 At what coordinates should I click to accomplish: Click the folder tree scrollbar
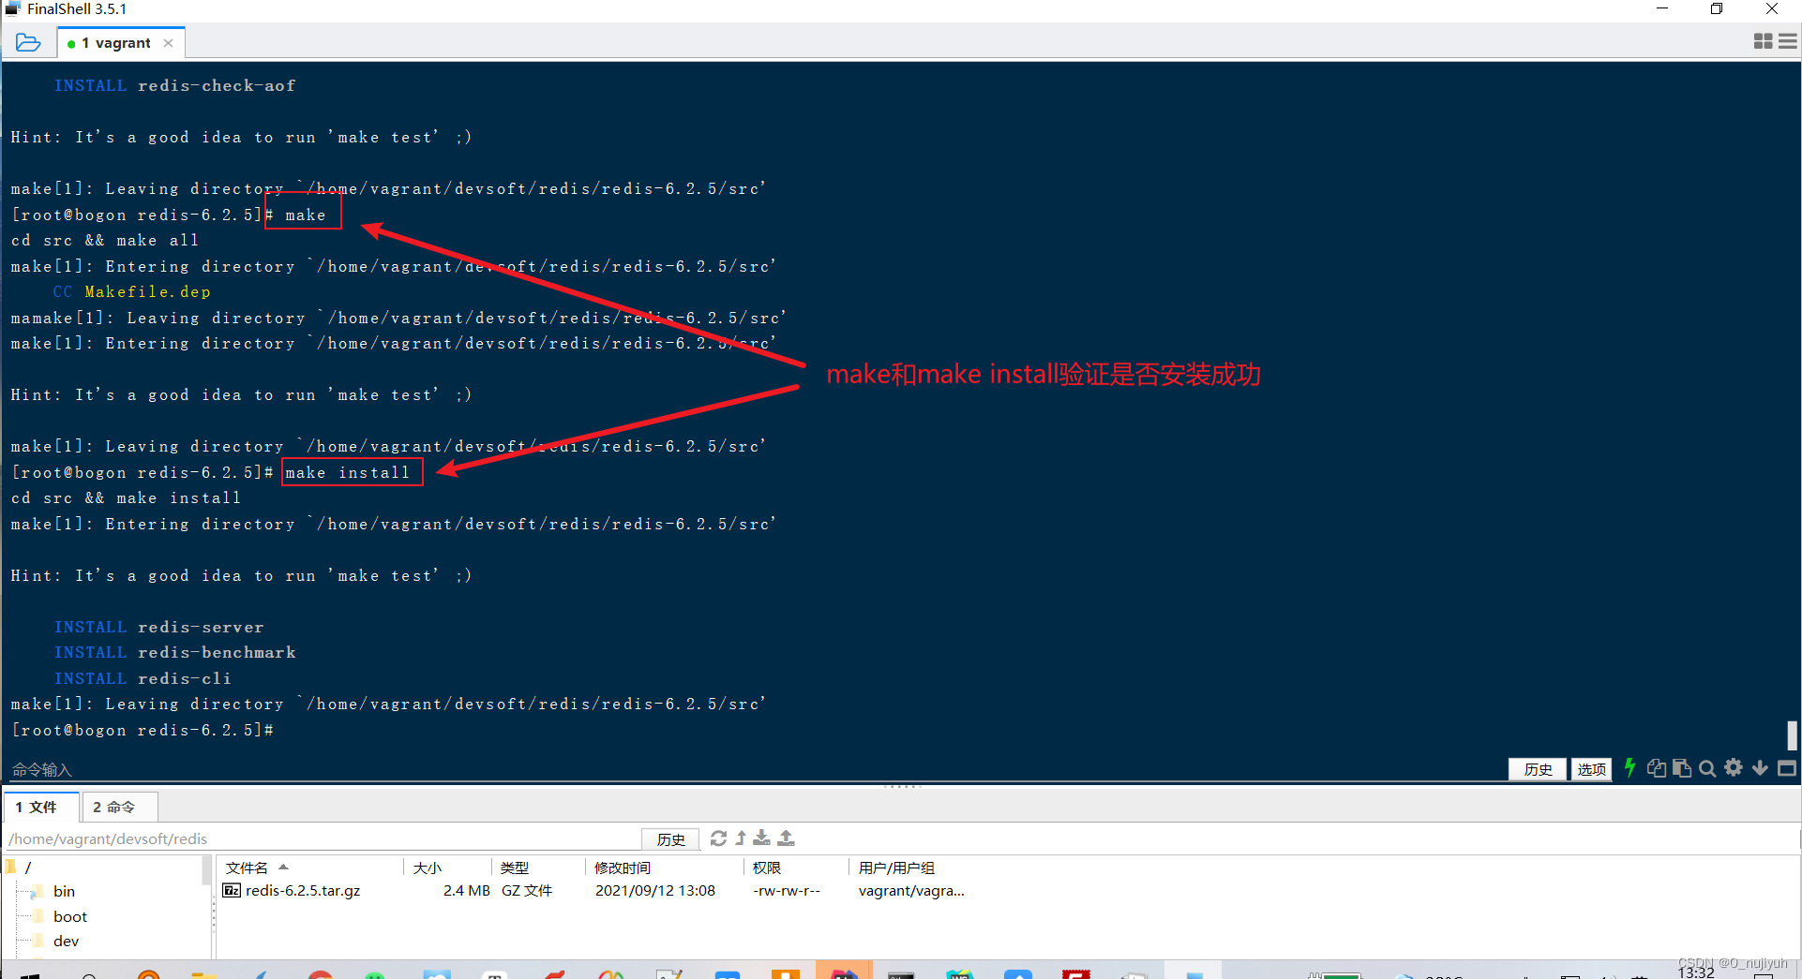coord(206,871)
